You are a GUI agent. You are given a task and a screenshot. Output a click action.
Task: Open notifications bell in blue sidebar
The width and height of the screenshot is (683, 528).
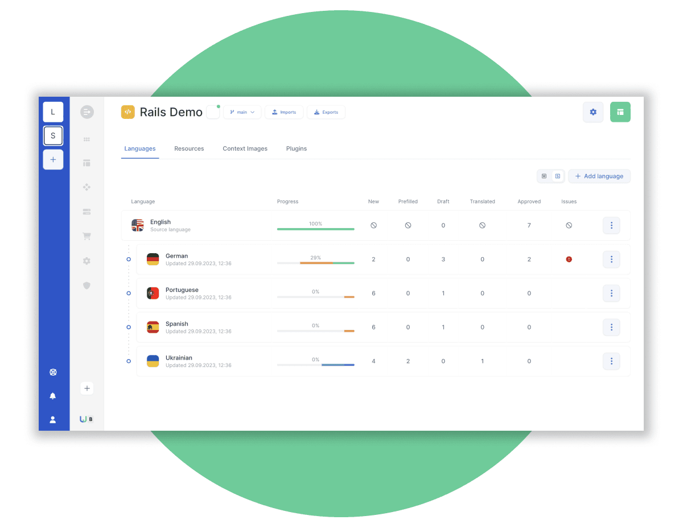point(53,396)
